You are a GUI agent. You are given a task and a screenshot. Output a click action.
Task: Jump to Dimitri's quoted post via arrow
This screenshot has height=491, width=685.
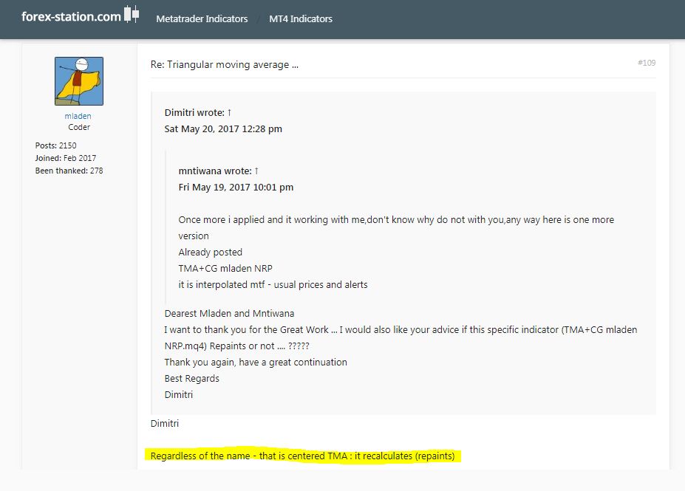click(229, 113)
